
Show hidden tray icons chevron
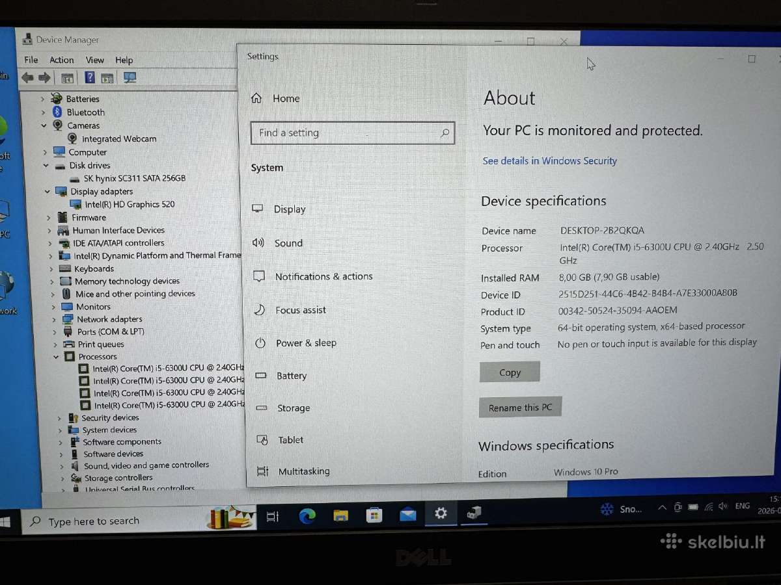[662, 508]
